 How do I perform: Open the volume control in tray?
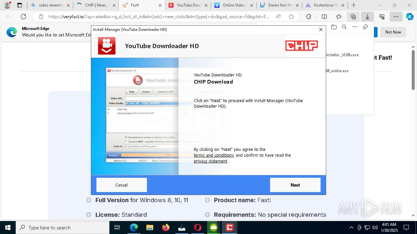pyautogui.click(x=375, y=227)
